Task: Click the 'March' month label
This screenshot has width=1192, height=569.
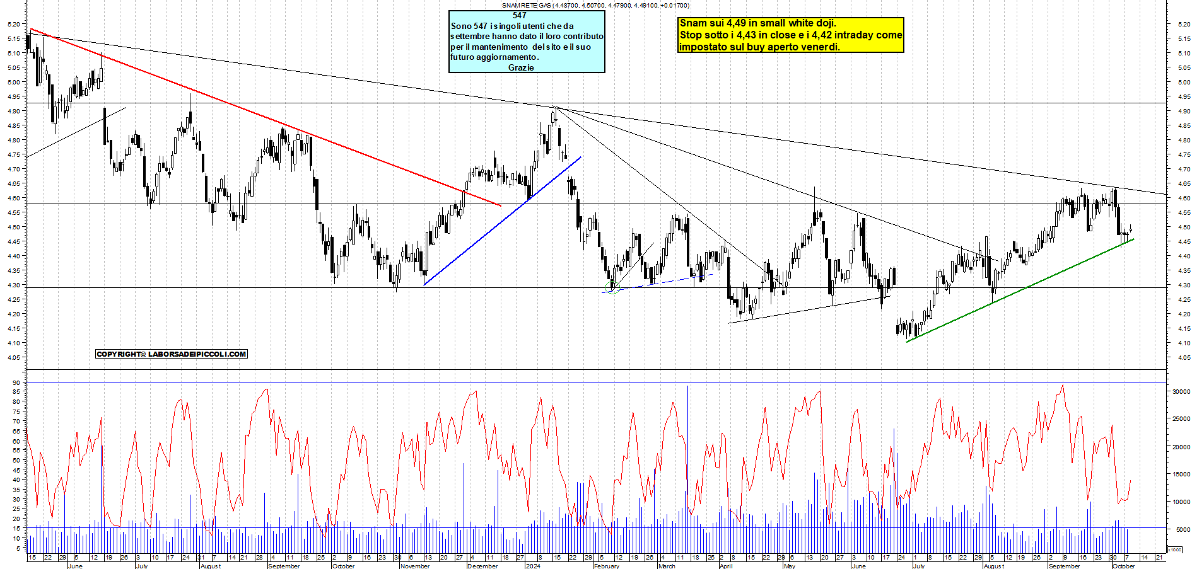Action: pyautogui.click(x=667, y=566)
